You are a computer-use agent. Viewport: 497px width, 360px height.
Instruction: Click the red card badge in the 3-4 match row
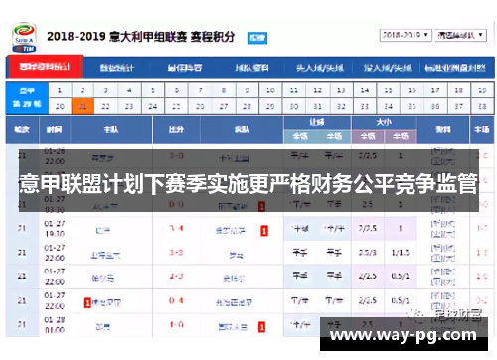[264, 231]
